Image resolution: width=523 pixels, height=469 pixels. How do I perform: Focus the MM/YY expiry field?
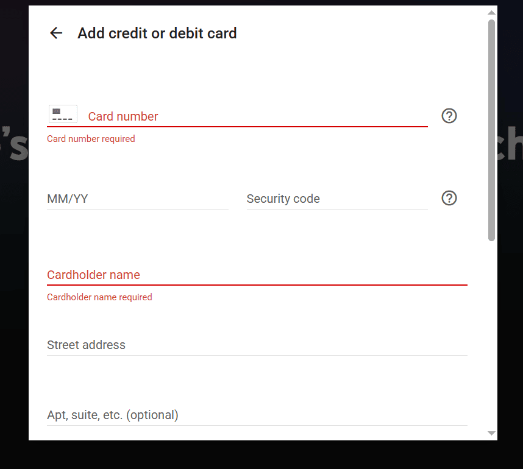click(x=137, y=199)
